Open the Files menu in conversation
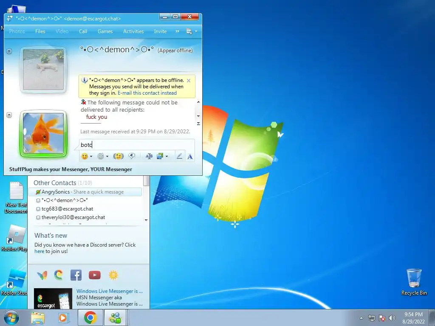This screenshot has height=326, width=435. [x=40, y=31]
